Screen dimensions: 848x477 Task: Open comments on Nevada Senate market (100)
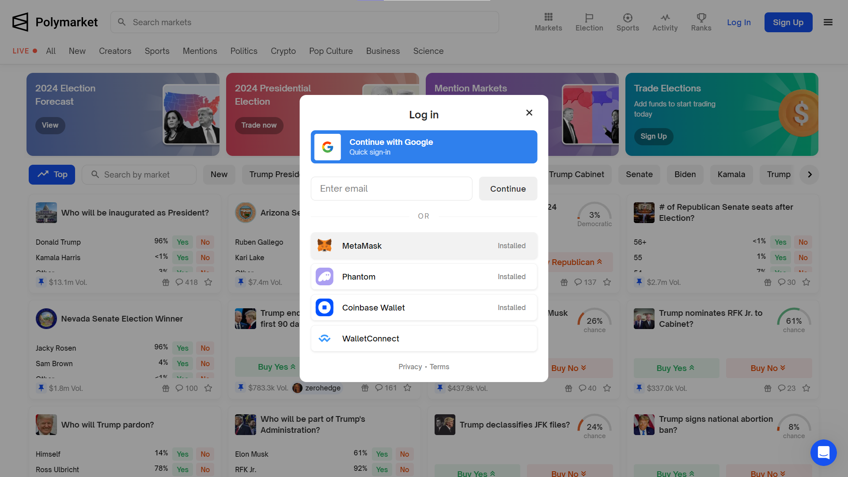coord(186,388)
